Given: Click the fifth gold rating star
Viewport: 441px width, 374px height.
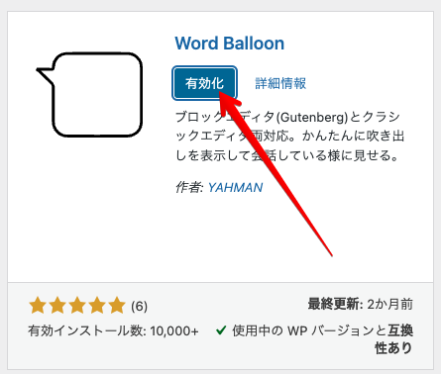Looking at the screenshot, I should coord(117,306).
